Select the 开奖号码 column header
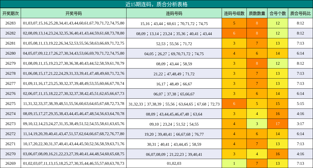The height and width of the screenshot is (168, 313). tap(73, 13)
